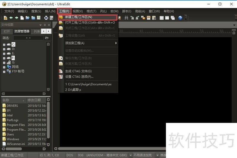237x158 pixels.
Task: Choose 设置 CTAG 选项(P)... menu entry
Action: click(88, 77)
